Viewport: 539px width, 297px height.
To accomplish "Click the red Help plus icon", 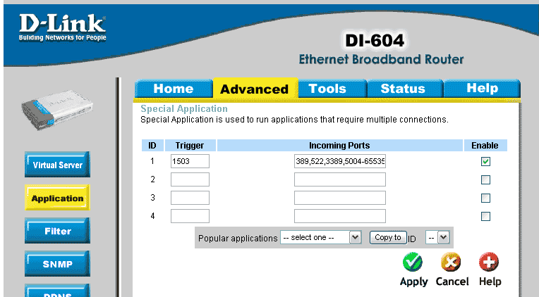I will 489,263.
